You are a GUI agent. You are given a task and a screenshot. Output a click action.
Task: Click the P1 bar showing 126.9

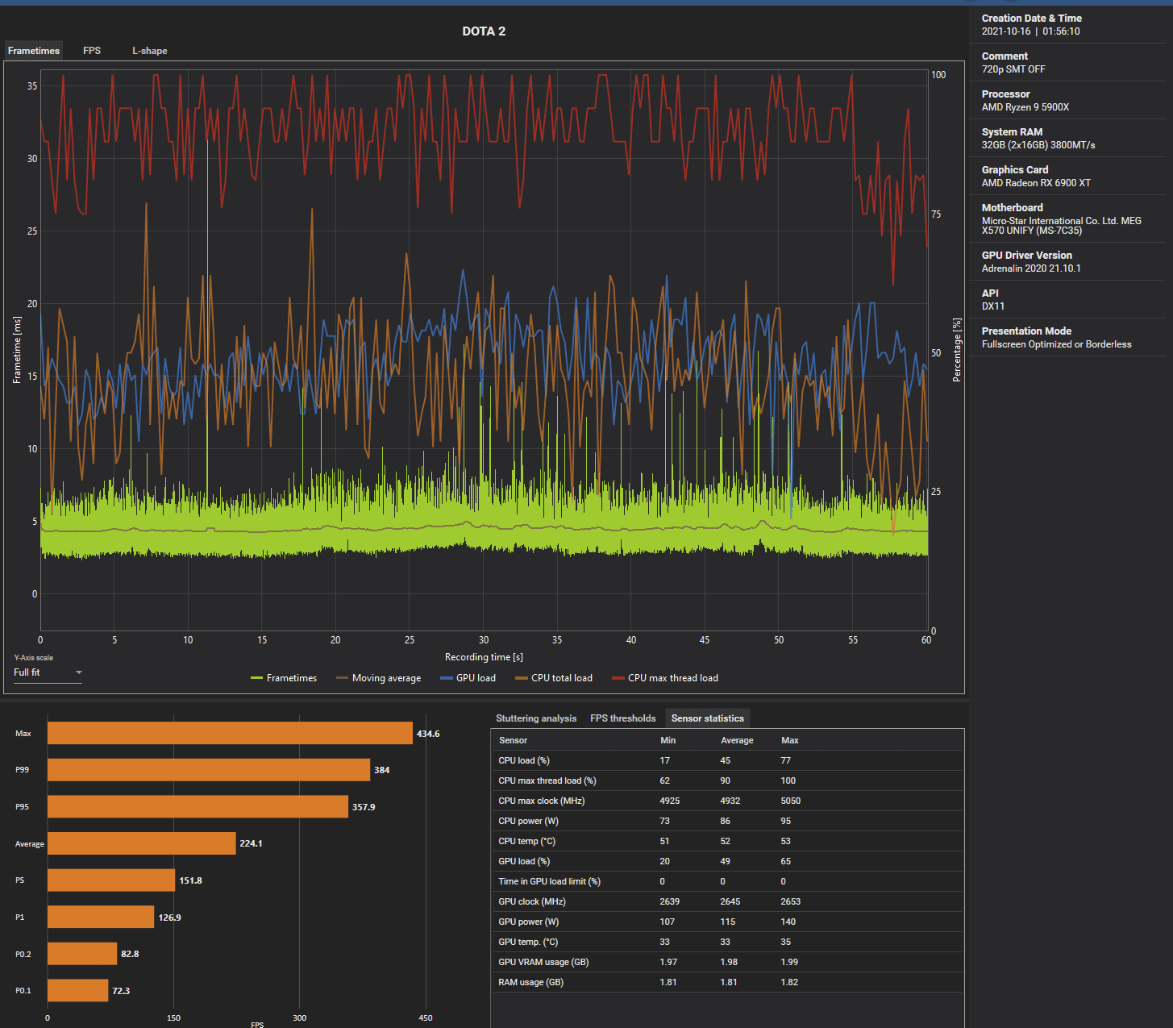tap(101, 917)
